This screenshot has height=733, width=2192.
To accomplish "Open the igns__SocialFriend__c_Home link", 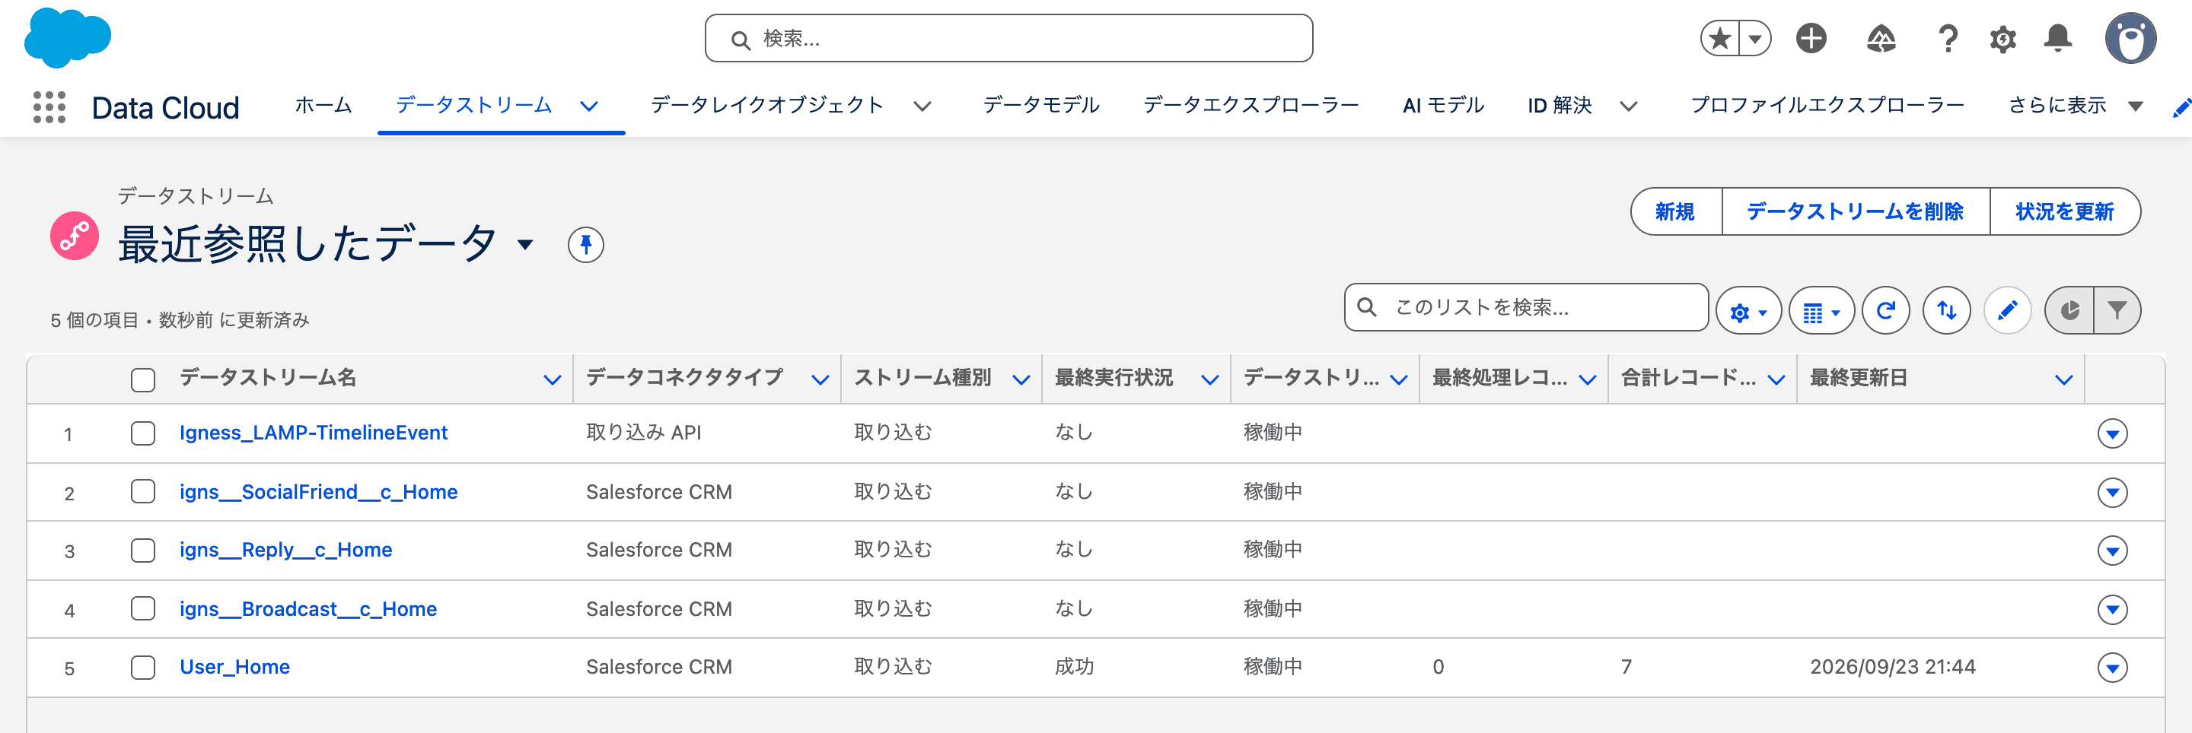I will (x=318, y=491).
